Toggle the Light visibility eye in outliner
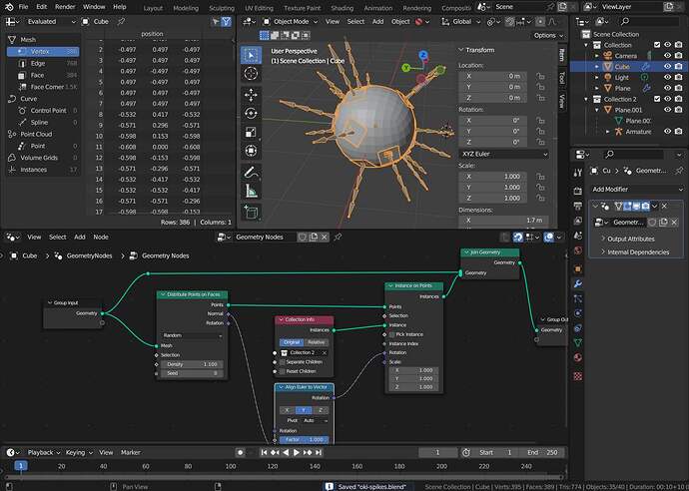Viewport: 689px width, 491px height. 667,77
